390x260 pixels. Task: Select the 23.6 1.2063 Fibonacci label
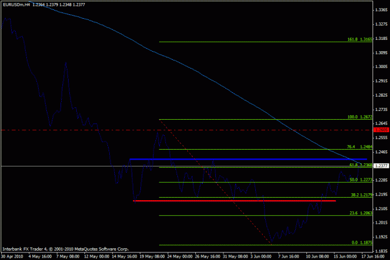(x=361, y=213)
